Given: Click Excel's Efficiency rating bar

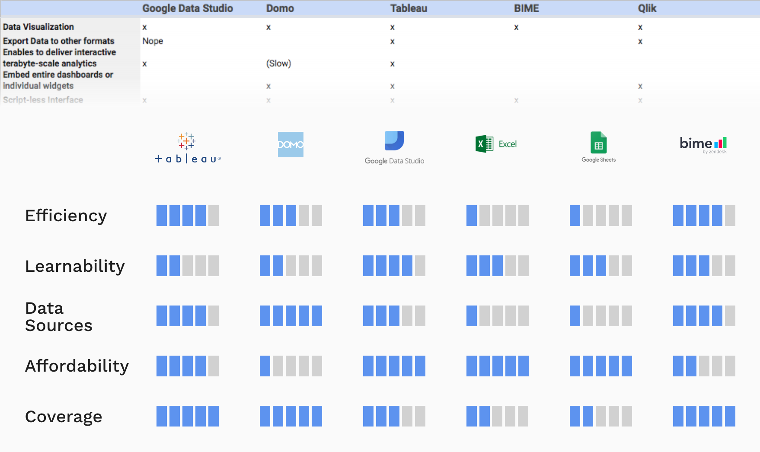Looking at the screenshot, I should pos(498,216).
